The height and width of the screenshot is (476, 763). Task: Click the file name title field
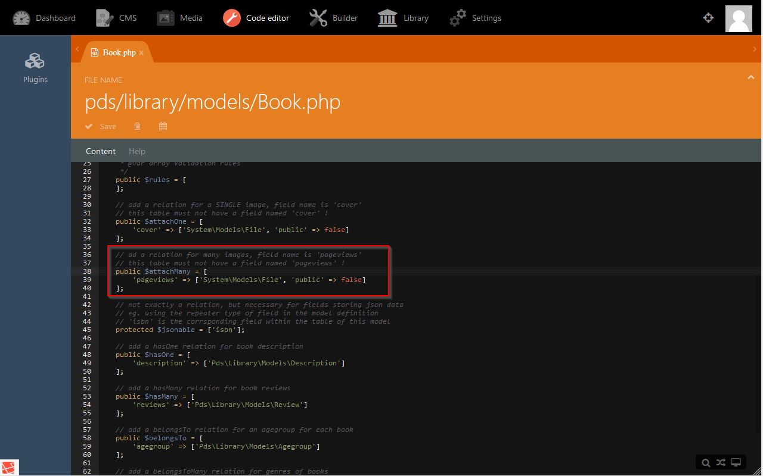[212, 102]
